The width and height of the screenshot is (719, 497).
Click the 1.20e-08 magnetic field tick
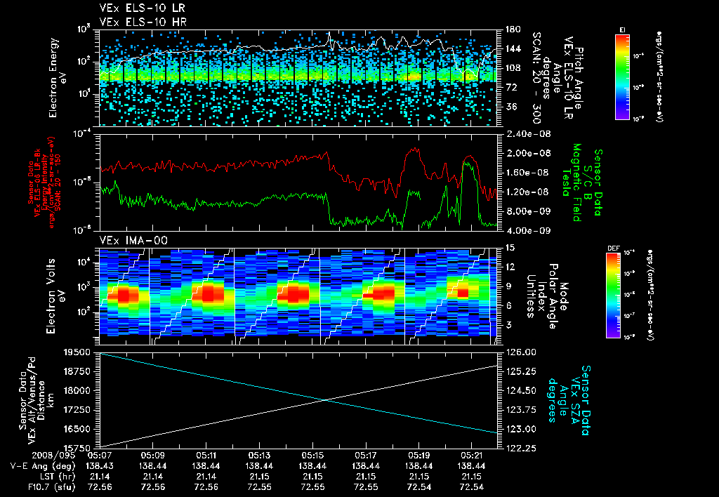tap(527, 192)
